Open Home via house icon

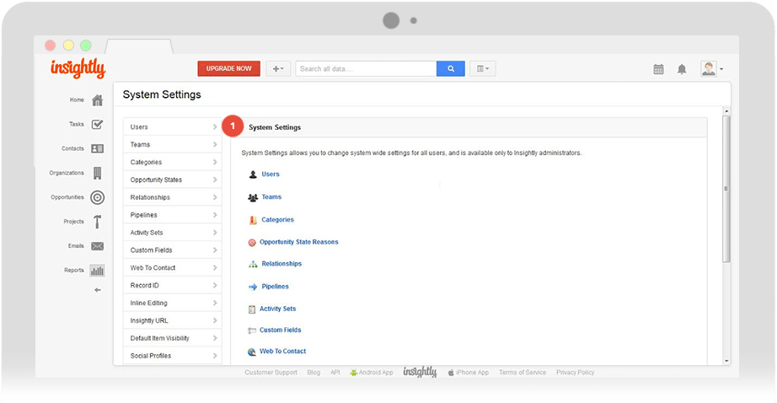click(98, 100)
